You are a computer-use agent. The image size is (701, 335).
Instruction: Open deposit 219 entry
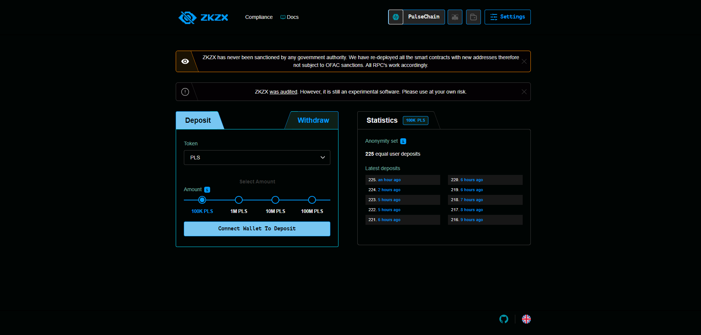[485, 190]
